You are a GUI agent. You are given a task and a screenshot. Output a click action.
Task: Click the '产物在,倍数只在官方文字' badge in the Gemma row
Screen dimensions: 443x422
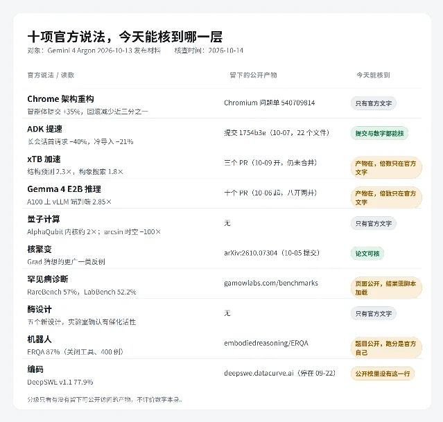(x=386, y=197)
